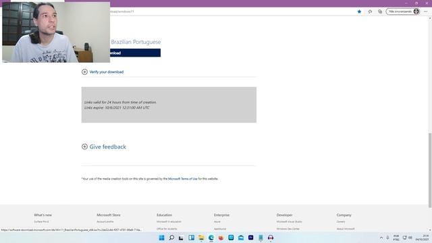Click the 'Education' footer heading

tap(164, 215)
